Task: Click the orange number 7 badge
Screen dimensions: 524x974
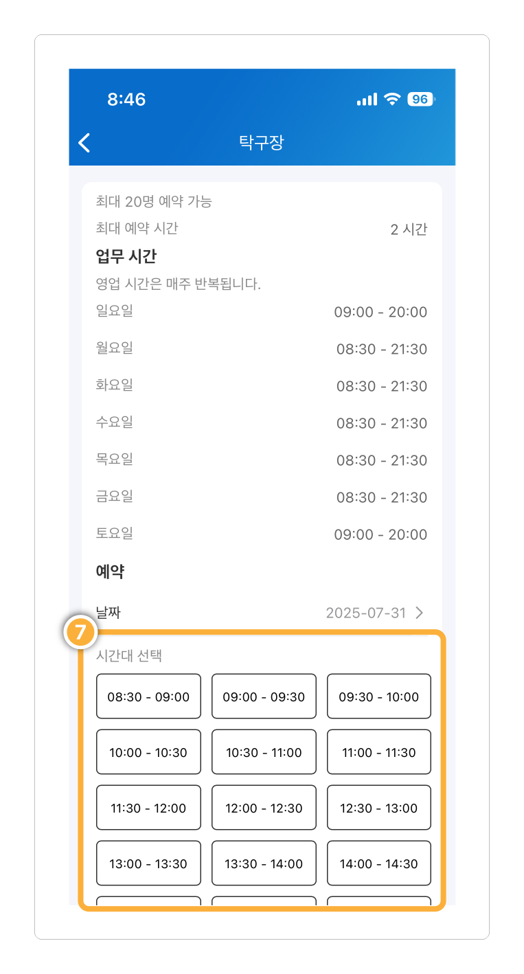Action: (x=81, y=633)
